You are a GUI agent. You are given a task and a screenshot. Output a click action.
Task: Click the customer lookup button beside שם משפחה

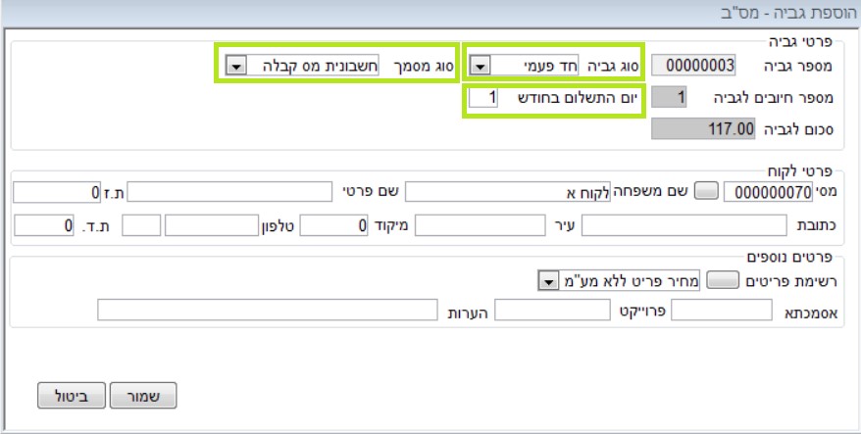point(706,191)
